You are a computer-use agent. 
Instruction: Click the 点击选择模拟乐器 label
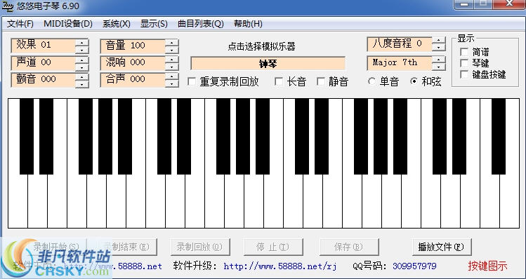262,46
